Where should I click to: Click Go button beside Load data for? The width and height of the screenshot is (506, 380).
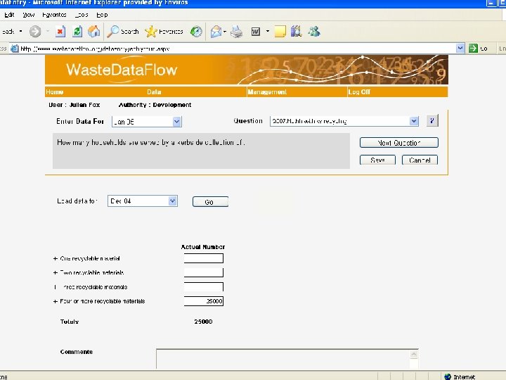click(210, 202)
